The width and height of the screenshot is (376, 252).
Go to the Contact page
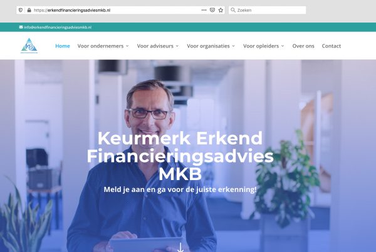331,46
